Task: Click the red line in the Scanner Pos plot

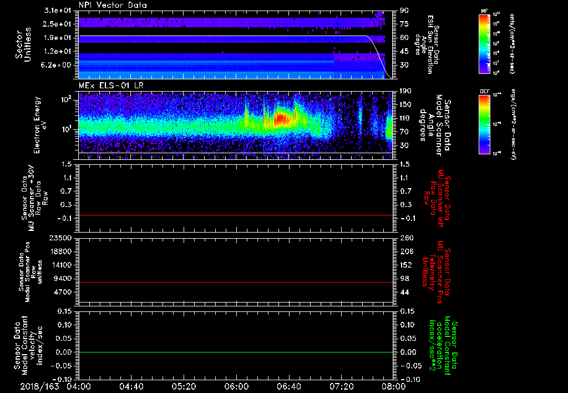Action: pyautogui.click(x=235, y=282)
